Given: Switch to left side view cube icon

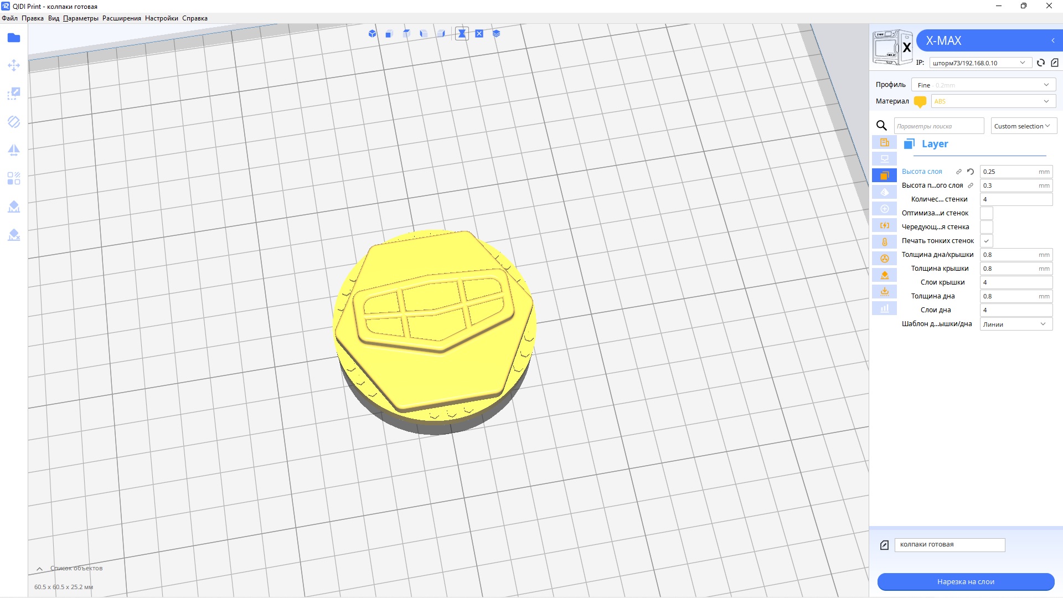Looking at the screenshot, I should pos(424,34).
